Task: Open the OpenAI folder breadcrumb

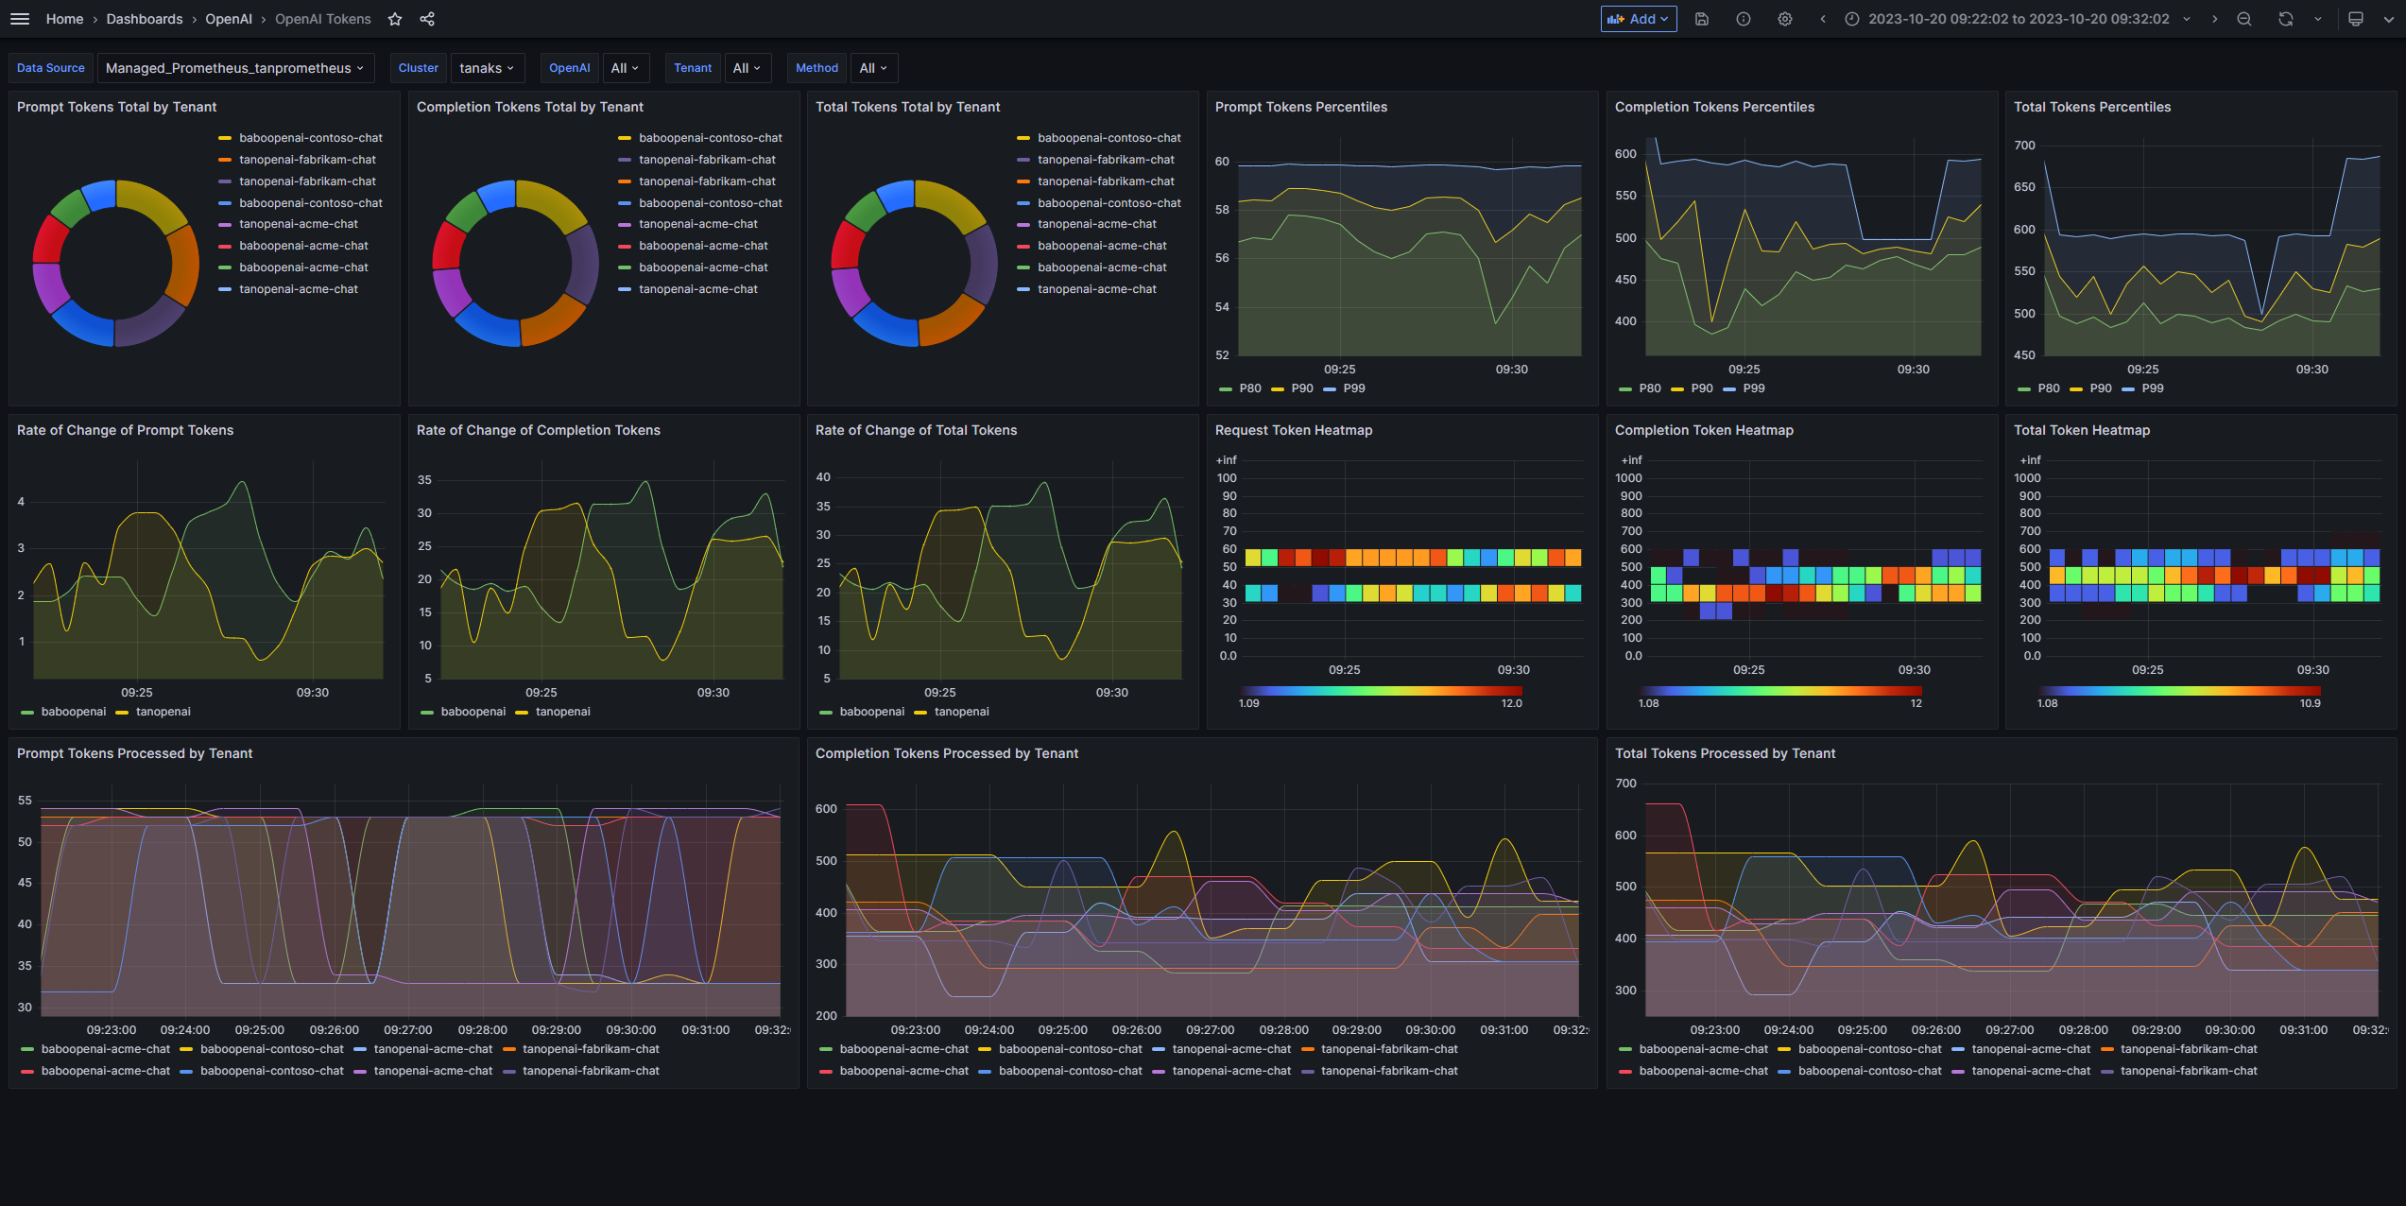Action: click(x=229, y=19)
